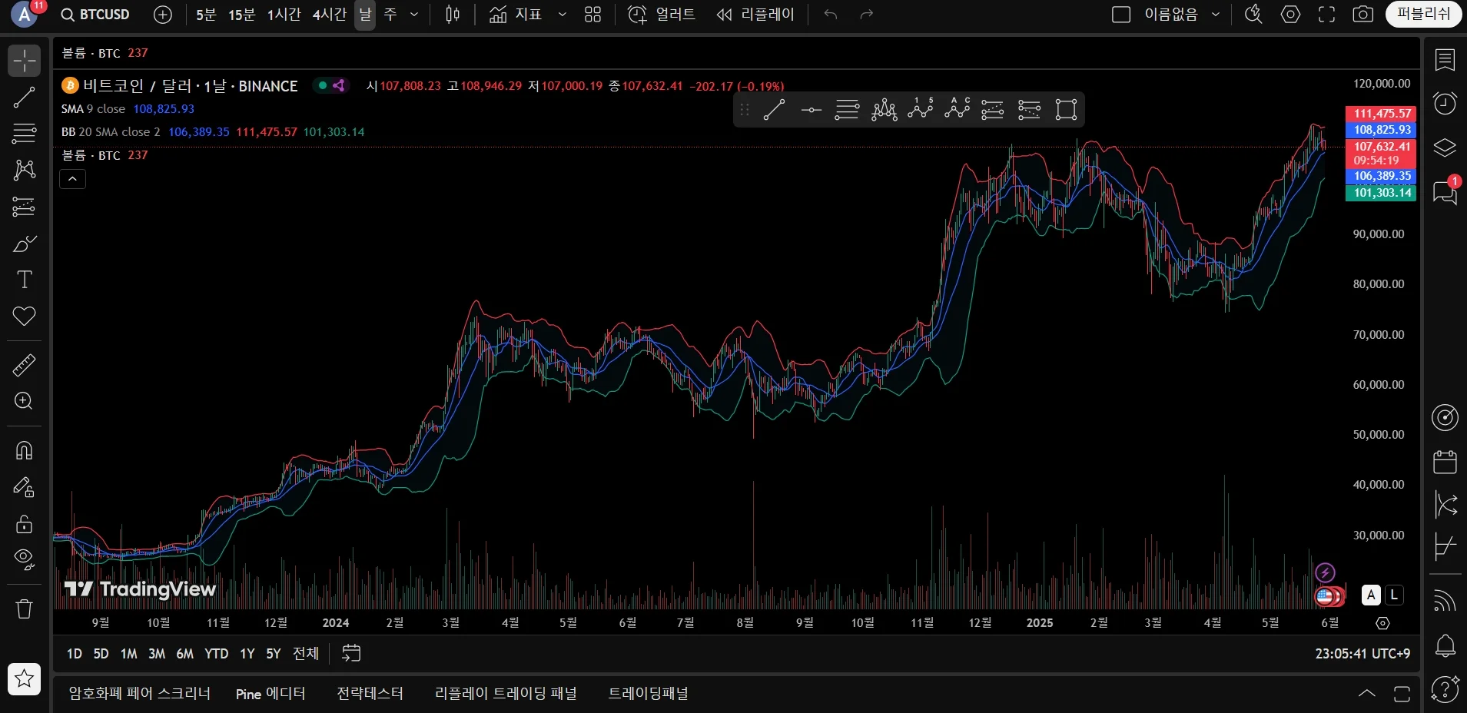Collapse the bottom panel chevron

click(1367, 694)
